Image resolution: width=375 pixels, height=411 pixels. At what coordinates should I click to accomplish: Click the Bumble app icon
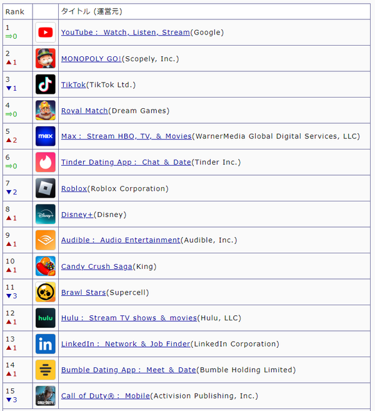(45, 370)
